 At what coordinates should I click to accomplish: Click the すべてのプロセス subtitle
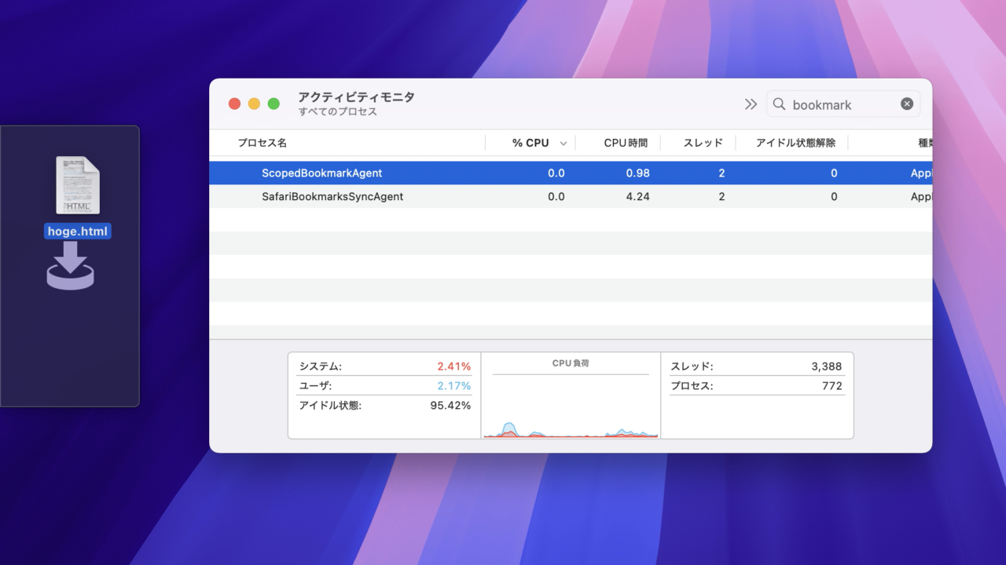(338, 112)
